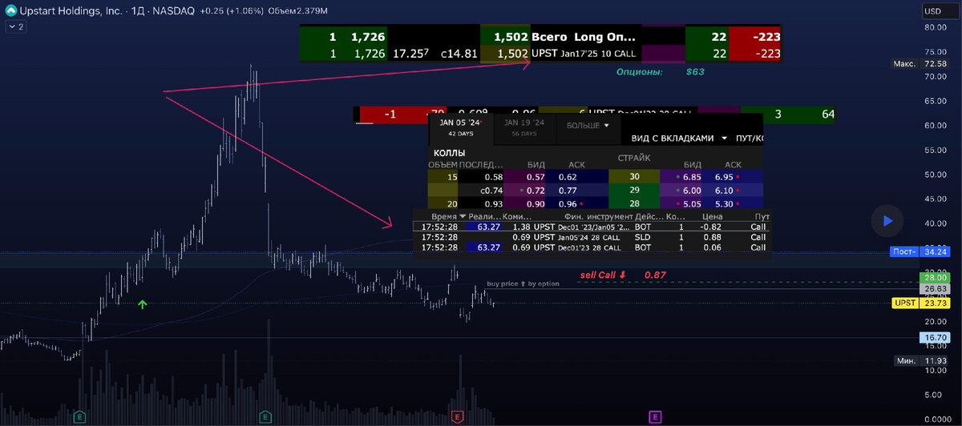Open the red earnings E marker
The height and width of the screenshot is (426, 962).
pos(457,416)
